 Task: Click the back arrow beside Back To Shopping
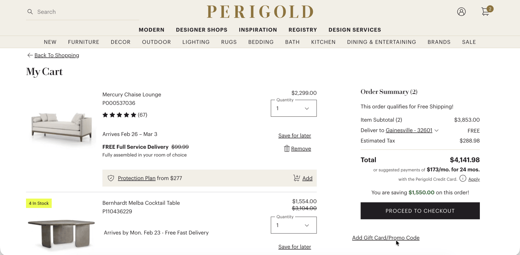30,55
